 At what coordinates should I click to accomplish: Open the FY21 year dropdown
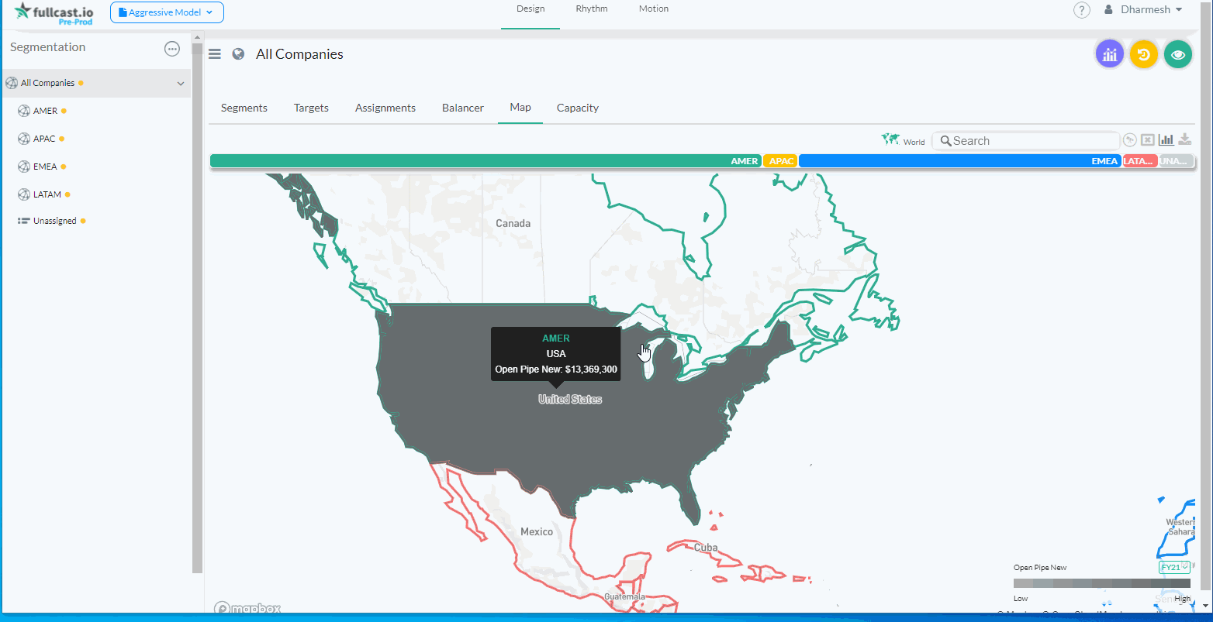click(x=1174, y=568)
